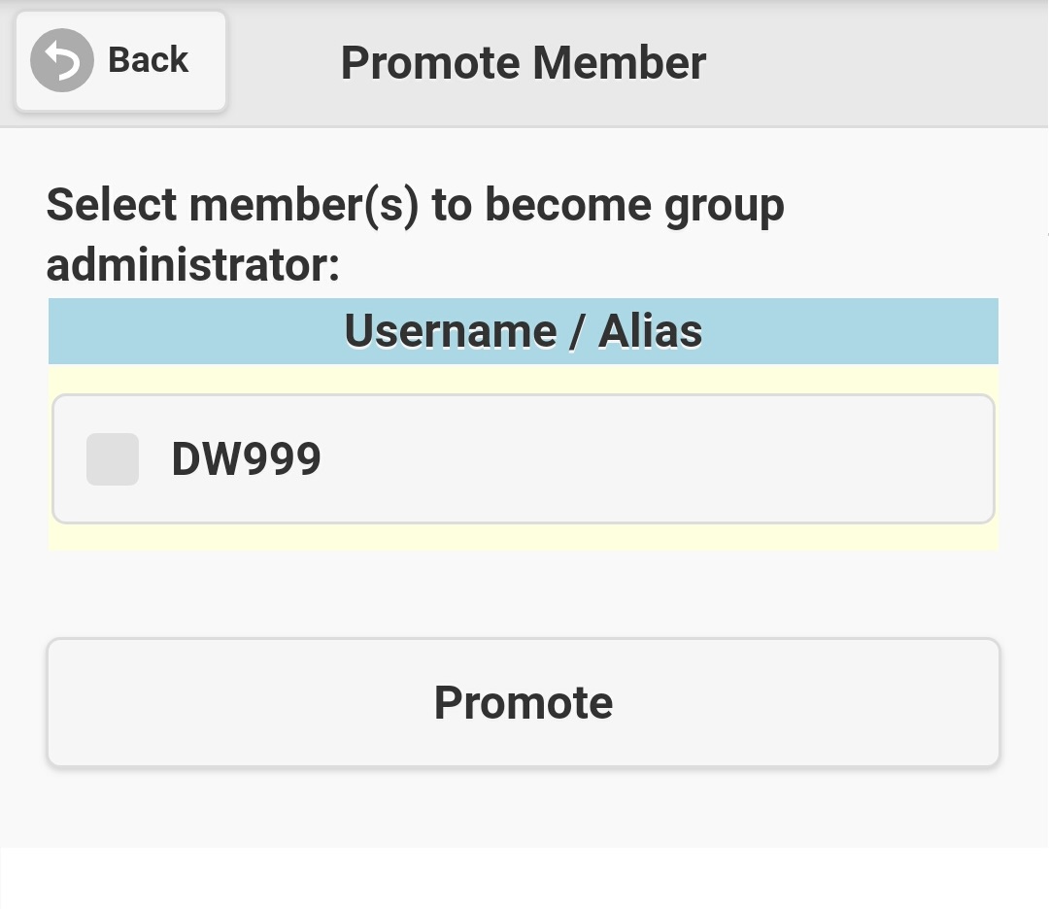
Task: Choose DW999 as group administrator
Action: (x=113, y=459)
